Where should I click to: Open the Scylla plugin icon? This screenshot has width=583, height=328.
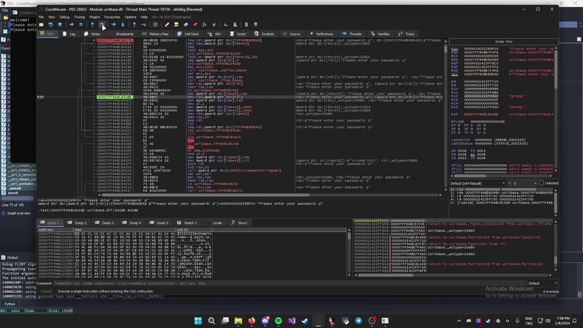click(x=155, y=25)
